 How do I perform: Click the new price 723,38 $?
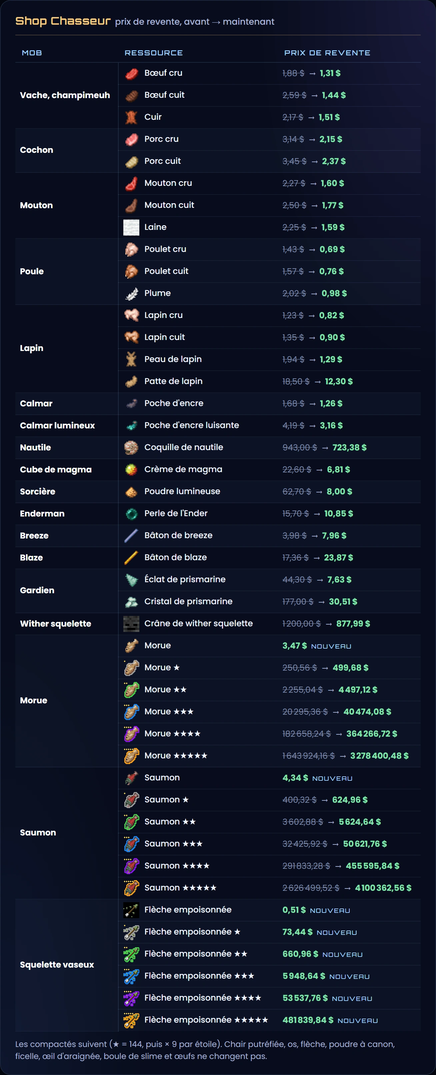pos(349,447)
